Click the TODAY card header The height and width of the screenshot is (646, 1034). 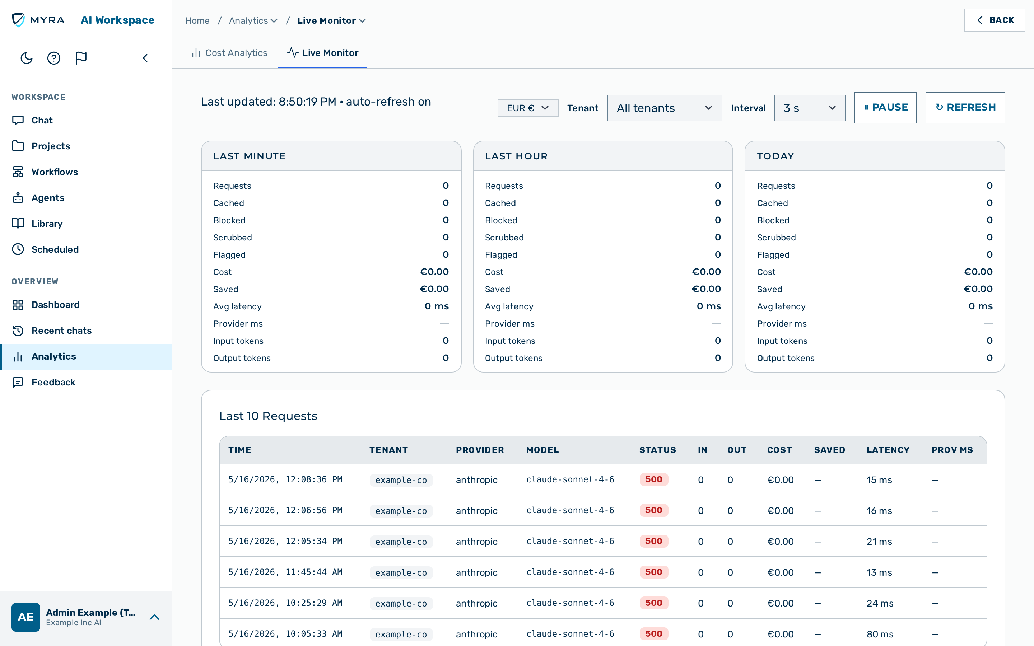[x=875, y=156]
